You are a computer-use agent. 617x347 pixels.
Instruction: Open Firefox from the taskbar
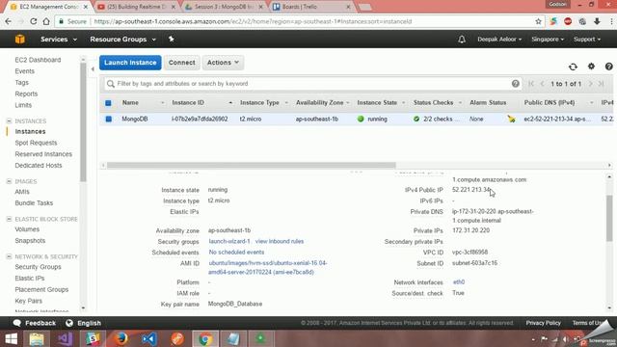point(121,338)
